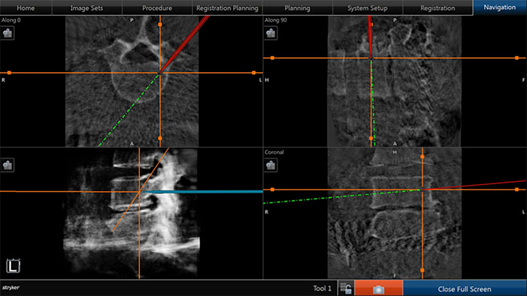Open the Registration Planning tab
Viewport: 527px width, 296px height.
point(227,8)
